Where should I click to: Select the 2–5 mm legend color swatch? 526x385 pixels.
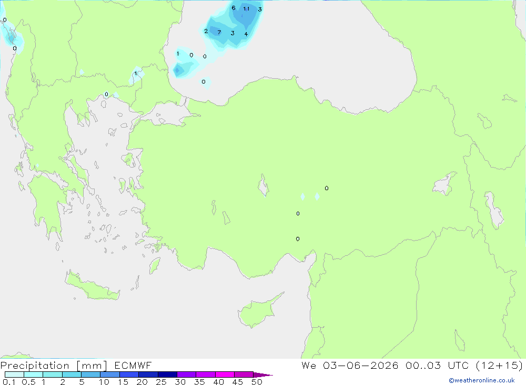72,374
